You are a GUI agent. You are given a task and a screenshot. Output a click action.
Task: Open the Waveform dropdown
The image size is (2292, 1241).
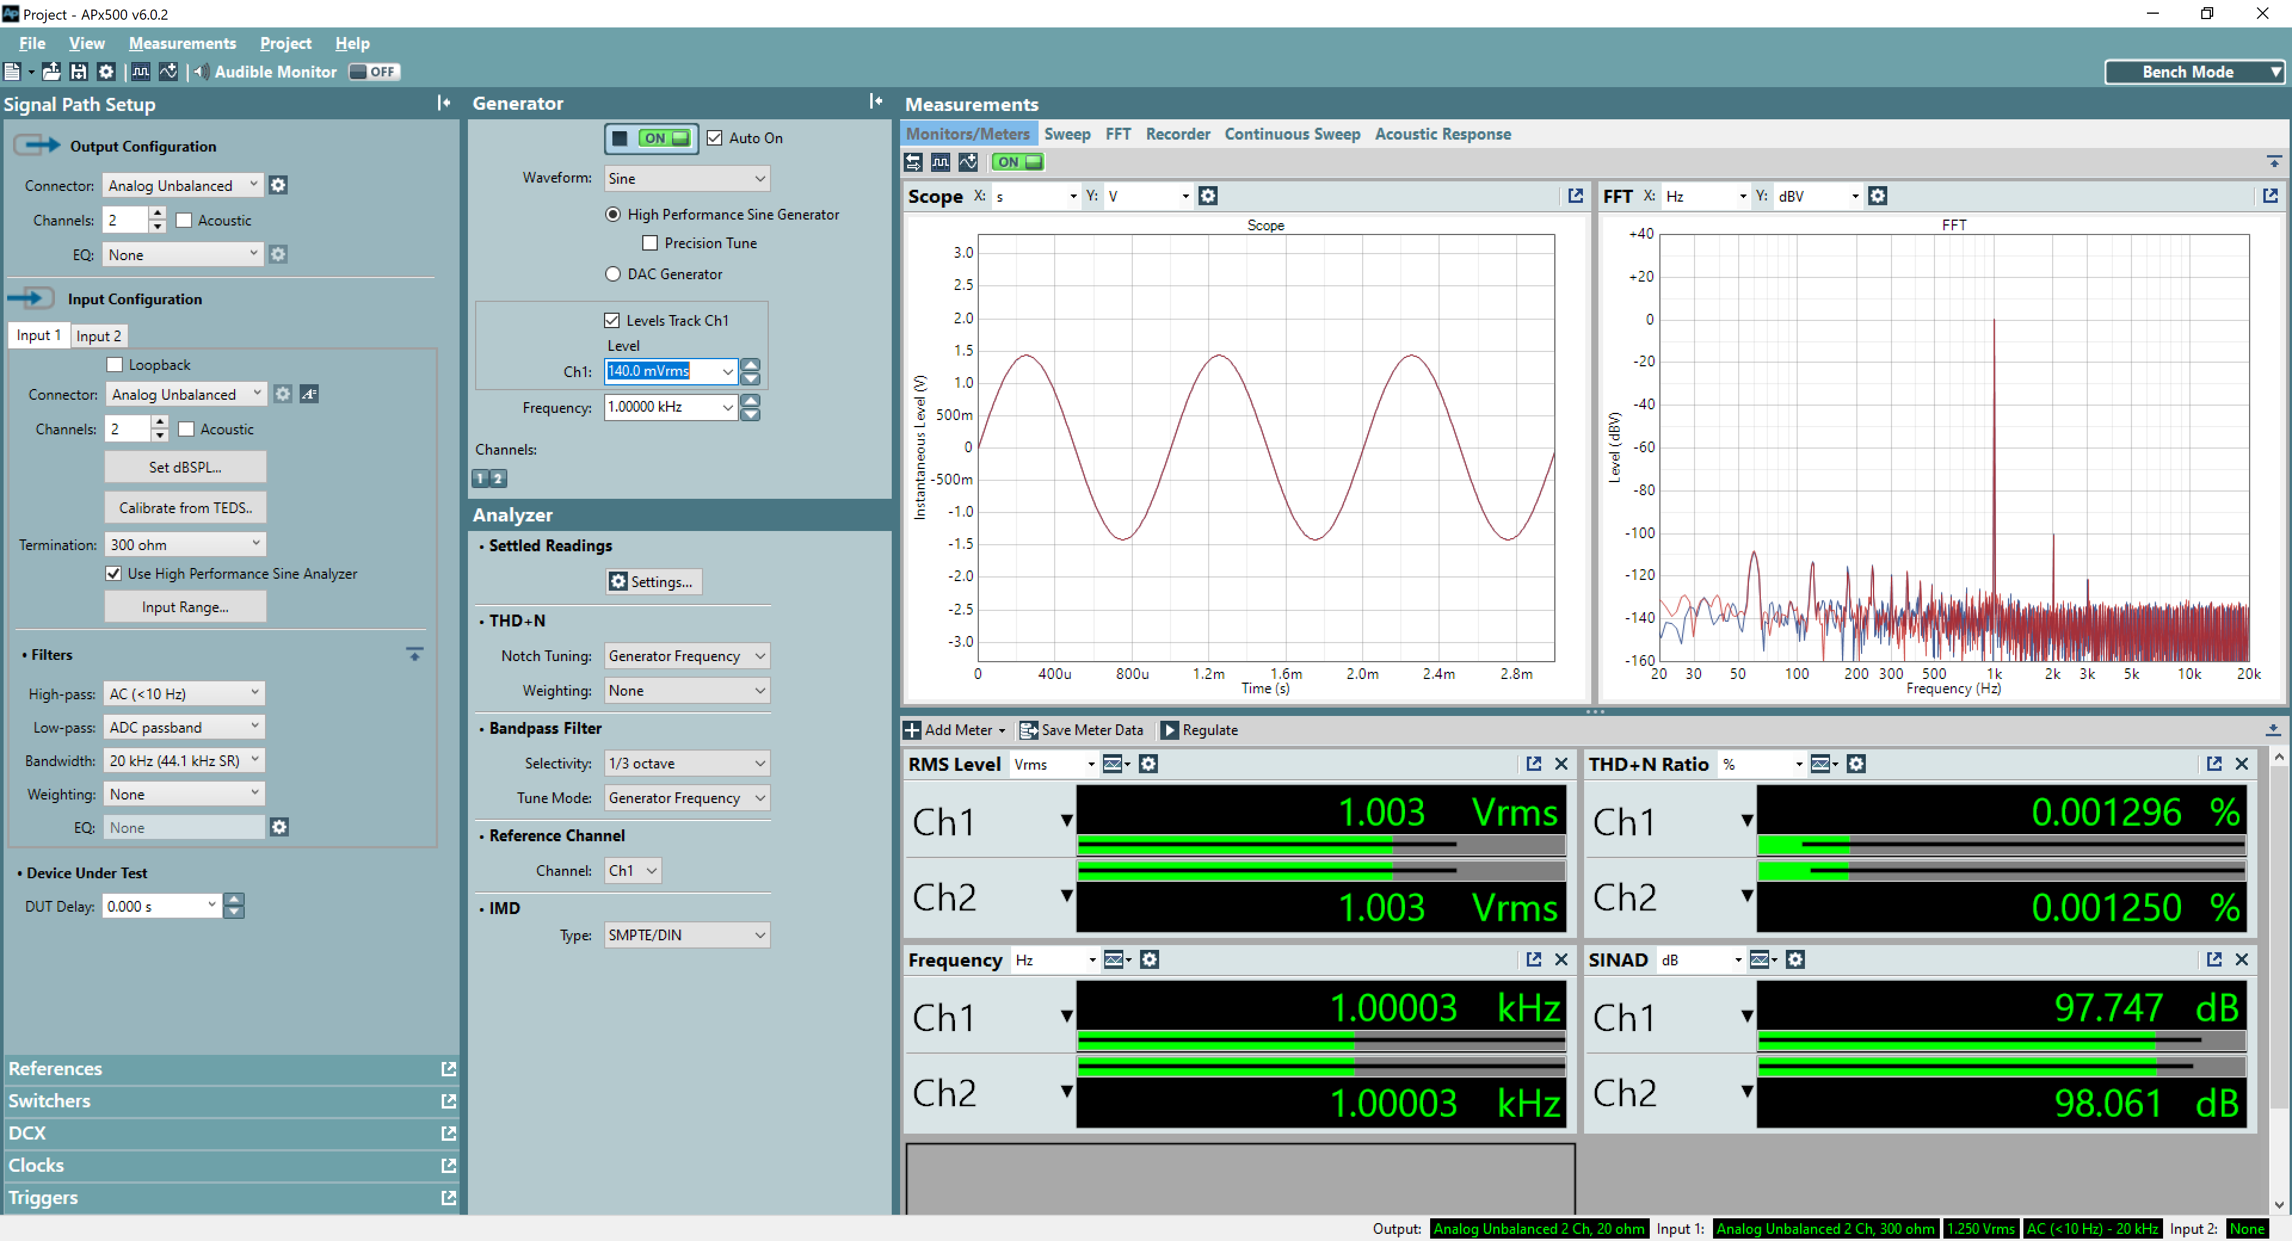[686, 179]
